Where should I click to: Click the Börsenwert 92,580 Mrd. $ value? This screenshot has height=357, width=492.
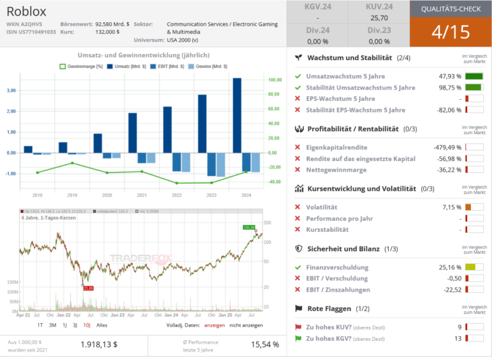[x=113, y=24]
